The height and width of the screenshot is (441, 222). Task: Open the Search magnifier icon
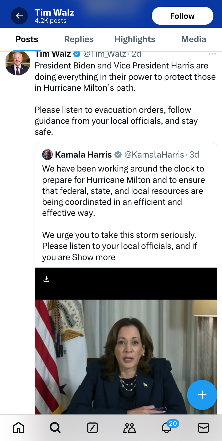(x=55, y=428)
